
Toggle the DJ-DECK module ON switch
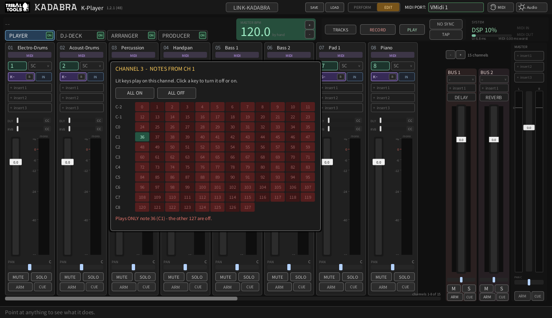tap(100, 36)
